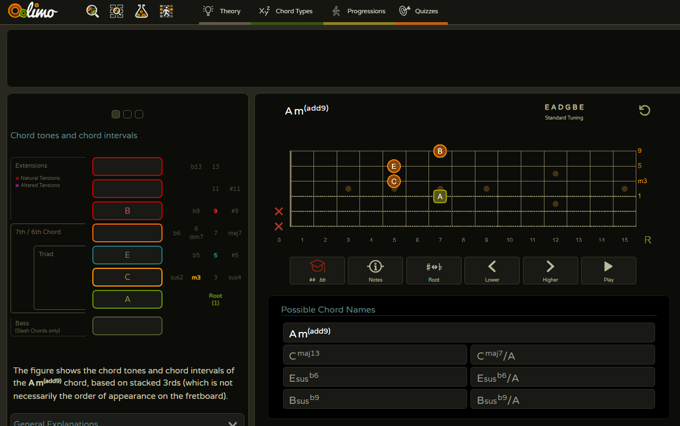Click the EADGBE tuning text

tap(564, 107)
